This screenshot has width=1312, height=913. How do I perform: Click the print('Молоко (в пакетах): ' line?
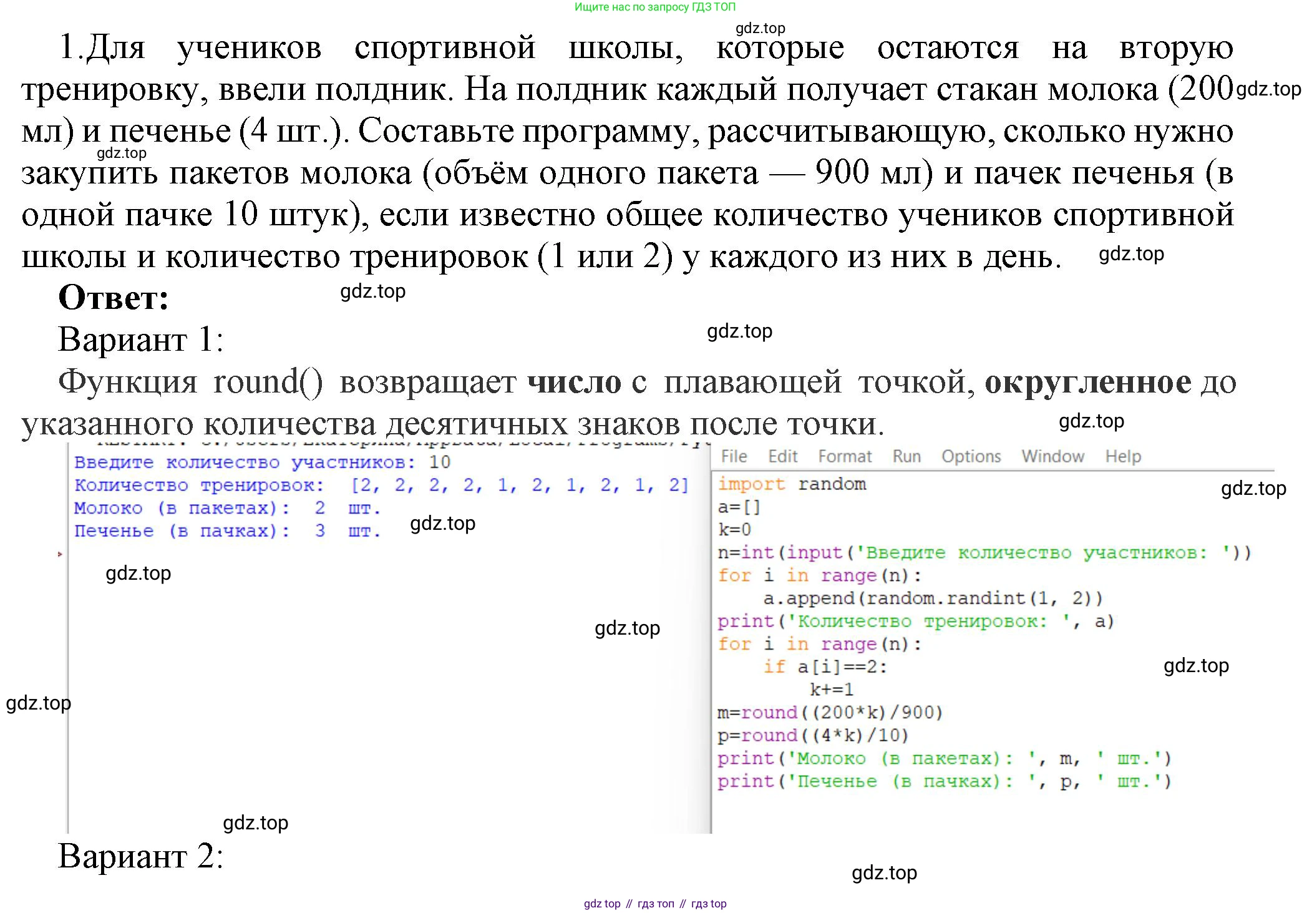pyautogui.click(x=944, y=758)
